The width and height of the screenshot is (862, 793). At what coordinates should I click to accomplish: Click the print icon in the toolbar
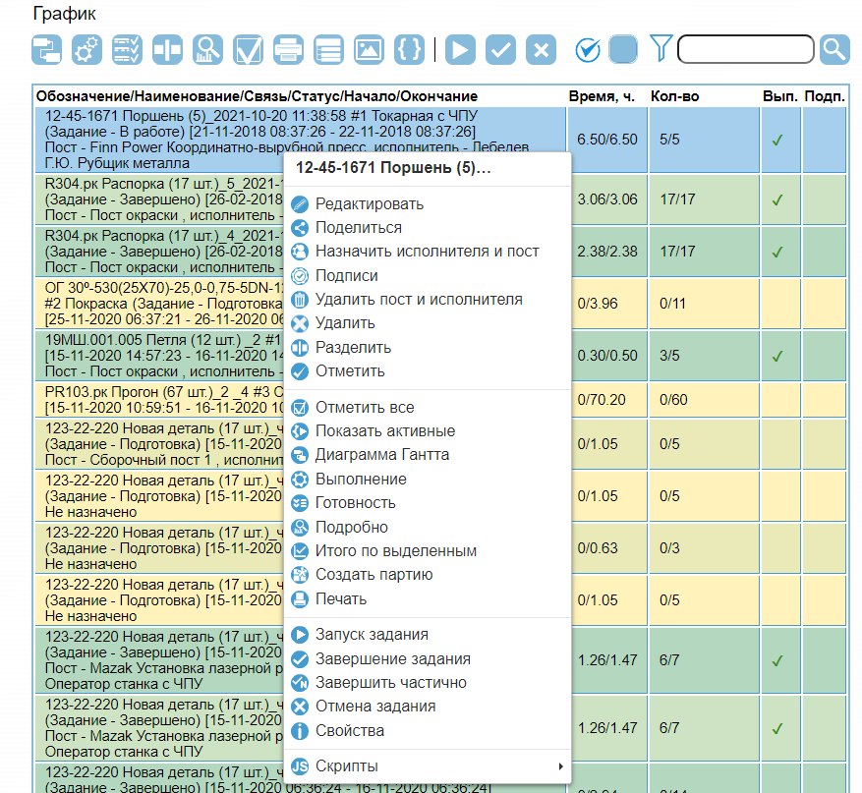click(288, 49)
